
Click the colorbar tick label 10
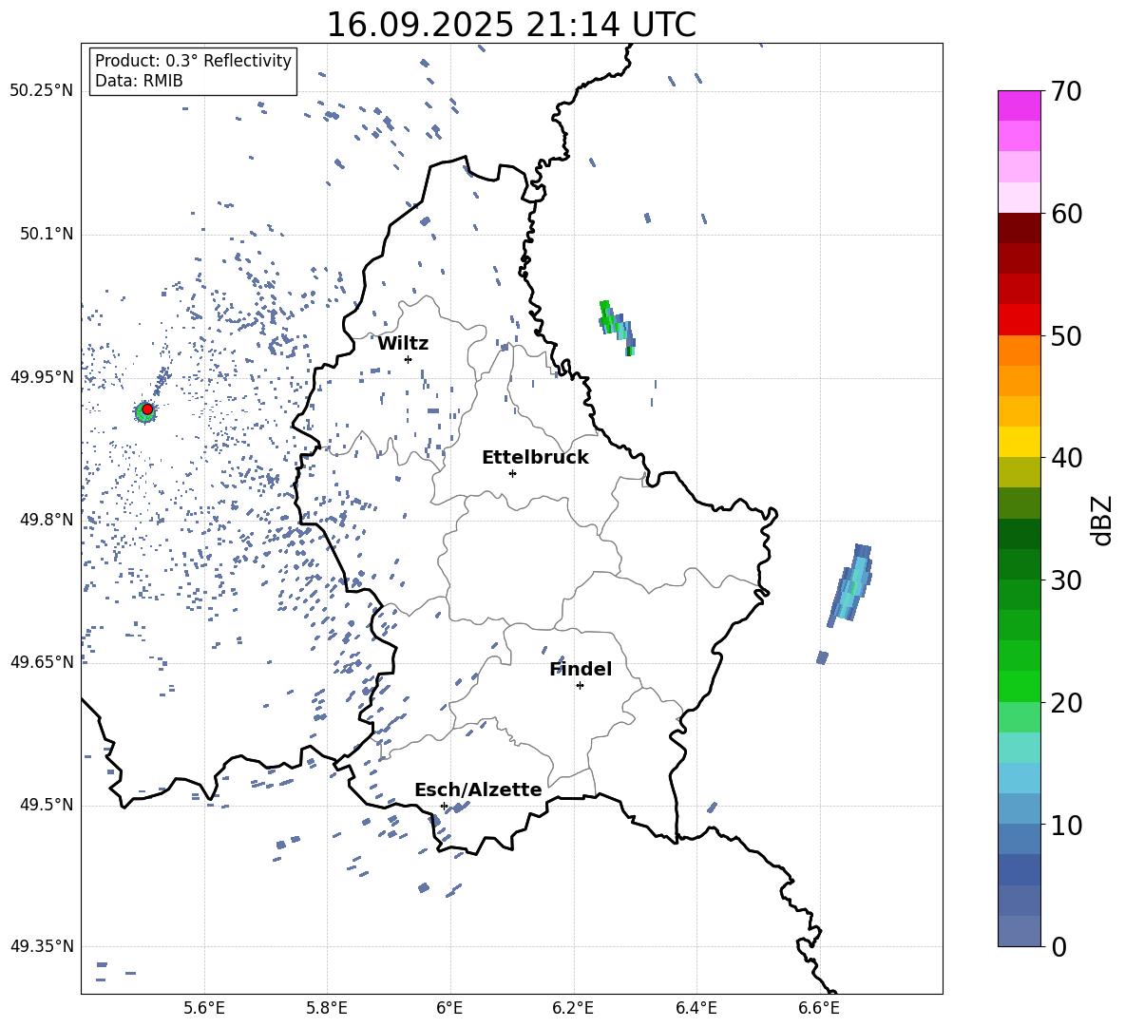pos(1067,825)
